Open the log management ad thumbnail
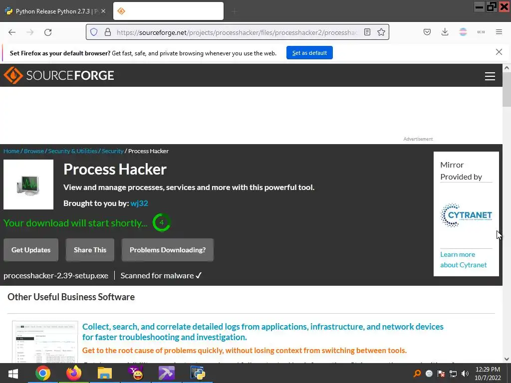 click(x=45, y=342)
